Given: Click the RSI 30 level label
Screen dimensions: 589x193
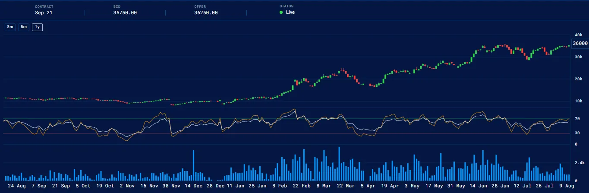Looking at the screenshot, I should [x=577, y=133].
